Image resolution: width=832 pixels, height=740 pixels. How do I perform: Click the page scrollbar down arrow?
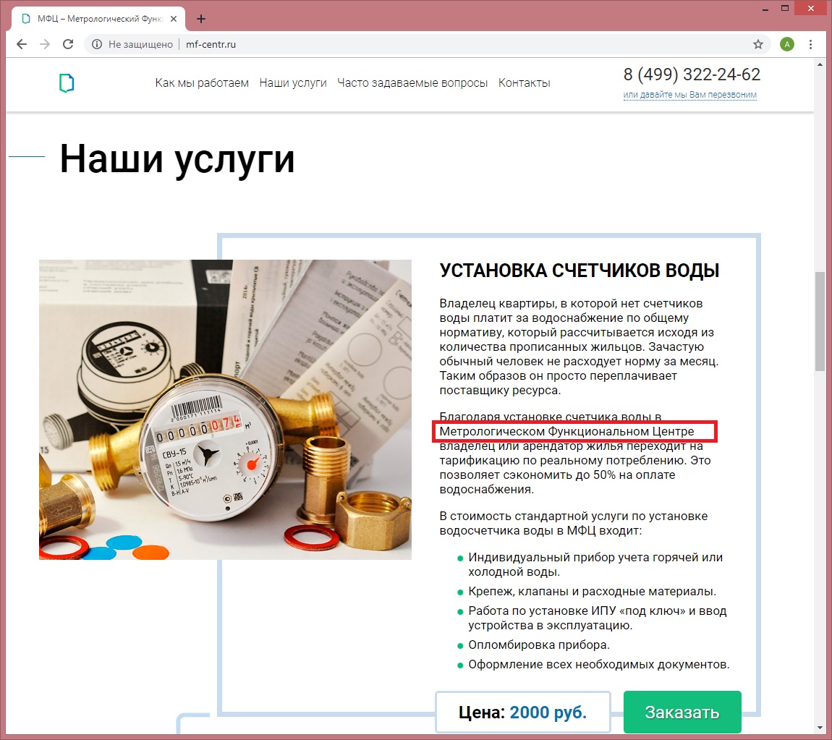[821, 727]
